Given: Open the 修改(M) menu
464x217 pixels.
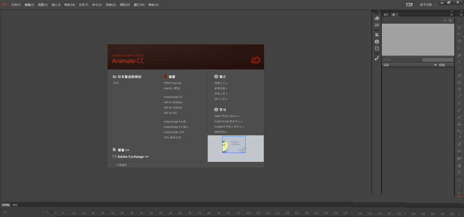Looking at the screenshot, I should click(x=70, y=5).
